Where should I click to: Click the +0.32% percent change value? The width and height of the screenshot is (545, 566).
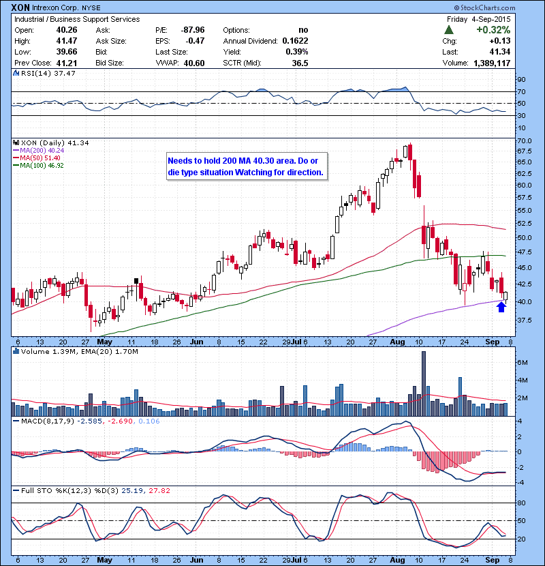pyautogui.click(x=495, y=30)
